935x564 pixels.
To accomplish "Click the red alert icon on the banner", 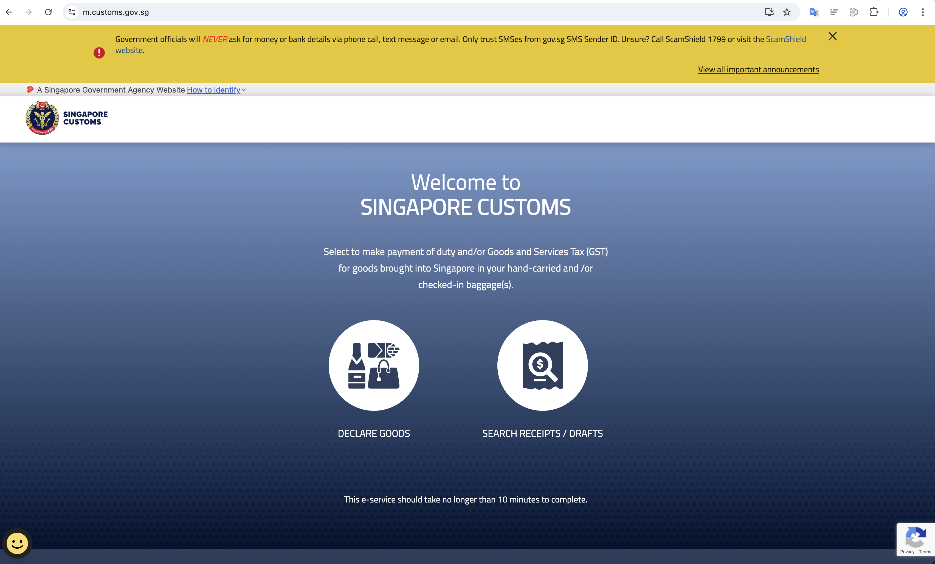I will pos(99,53).
